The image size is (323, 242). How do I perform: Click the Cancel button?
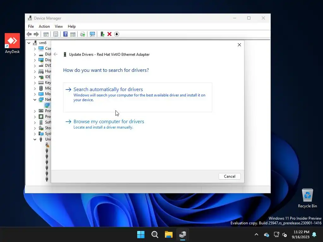(x=230, y=176)
